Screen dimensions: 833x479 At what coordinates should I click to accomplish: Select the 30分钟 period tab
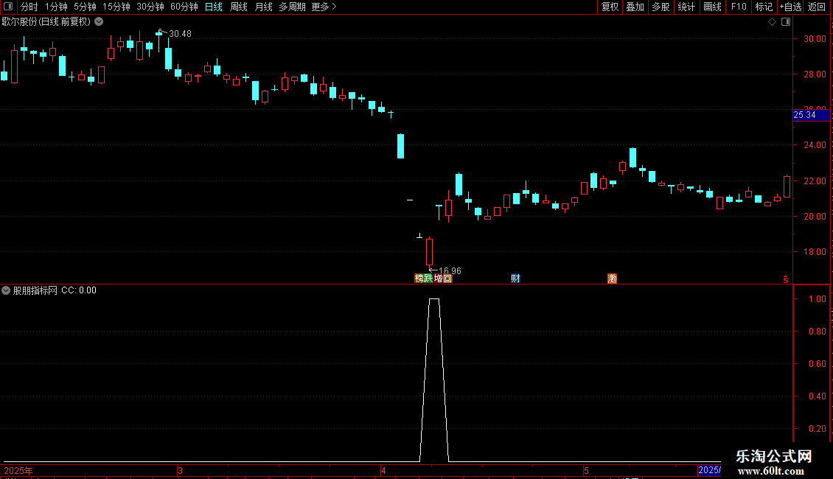pyautogui.click(x=150, y=7)
